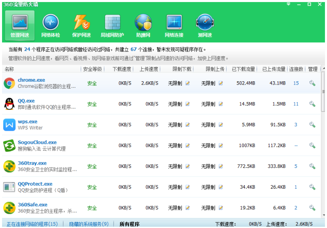Open the 局域网防护 brick wall icon
Viewport: 327px width, 228px height.
pyautogui.click(x=113, y=25)
